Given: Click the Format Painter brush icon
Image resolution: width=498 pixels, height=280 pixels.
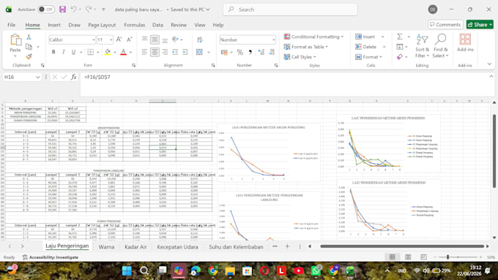Looking at the screenshot, I should coord(29,56).
